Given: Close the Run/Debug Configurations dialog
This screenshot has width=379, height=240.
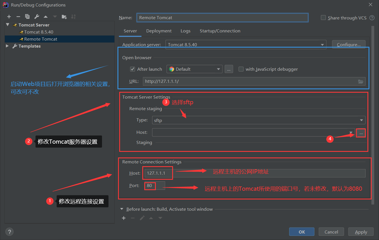Looking at the screenshot, I should pos(370,5).
